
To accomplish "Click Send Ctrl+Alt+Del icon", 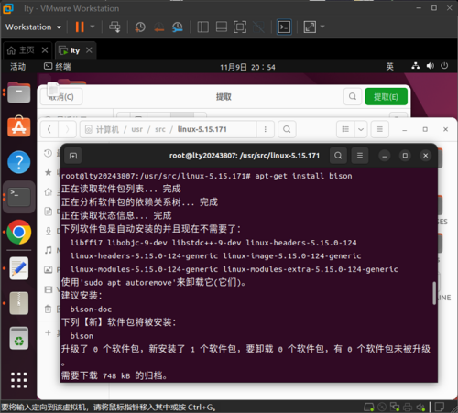I will click(114, 27).
